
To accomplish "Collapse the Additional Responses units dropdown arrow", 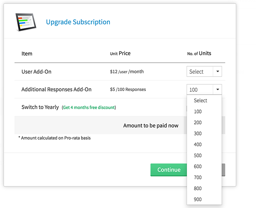I will tap(217, 90).
